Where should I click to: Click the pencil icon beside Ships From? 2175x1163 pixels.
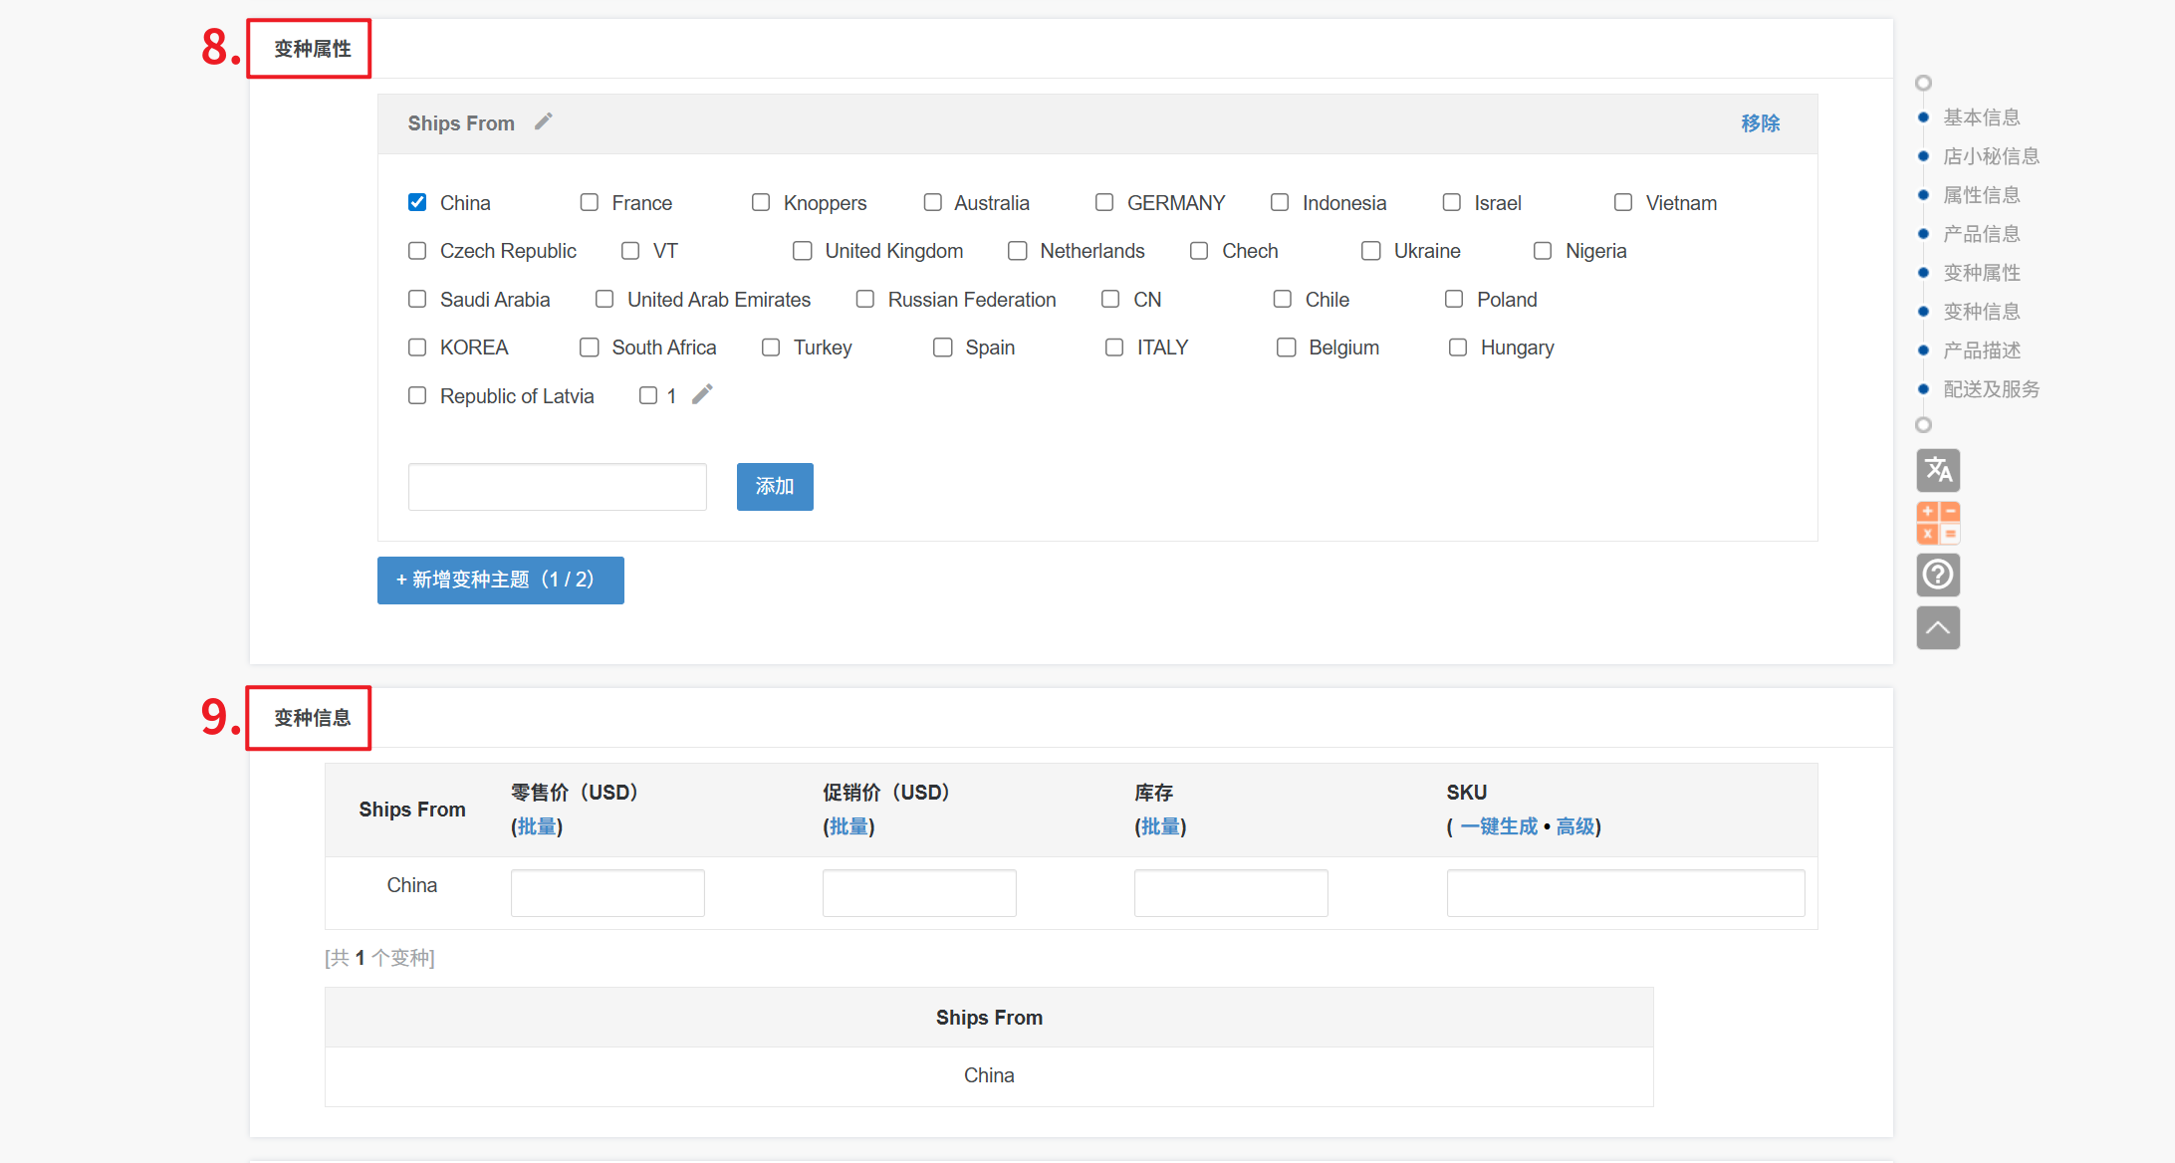point(543,121)
